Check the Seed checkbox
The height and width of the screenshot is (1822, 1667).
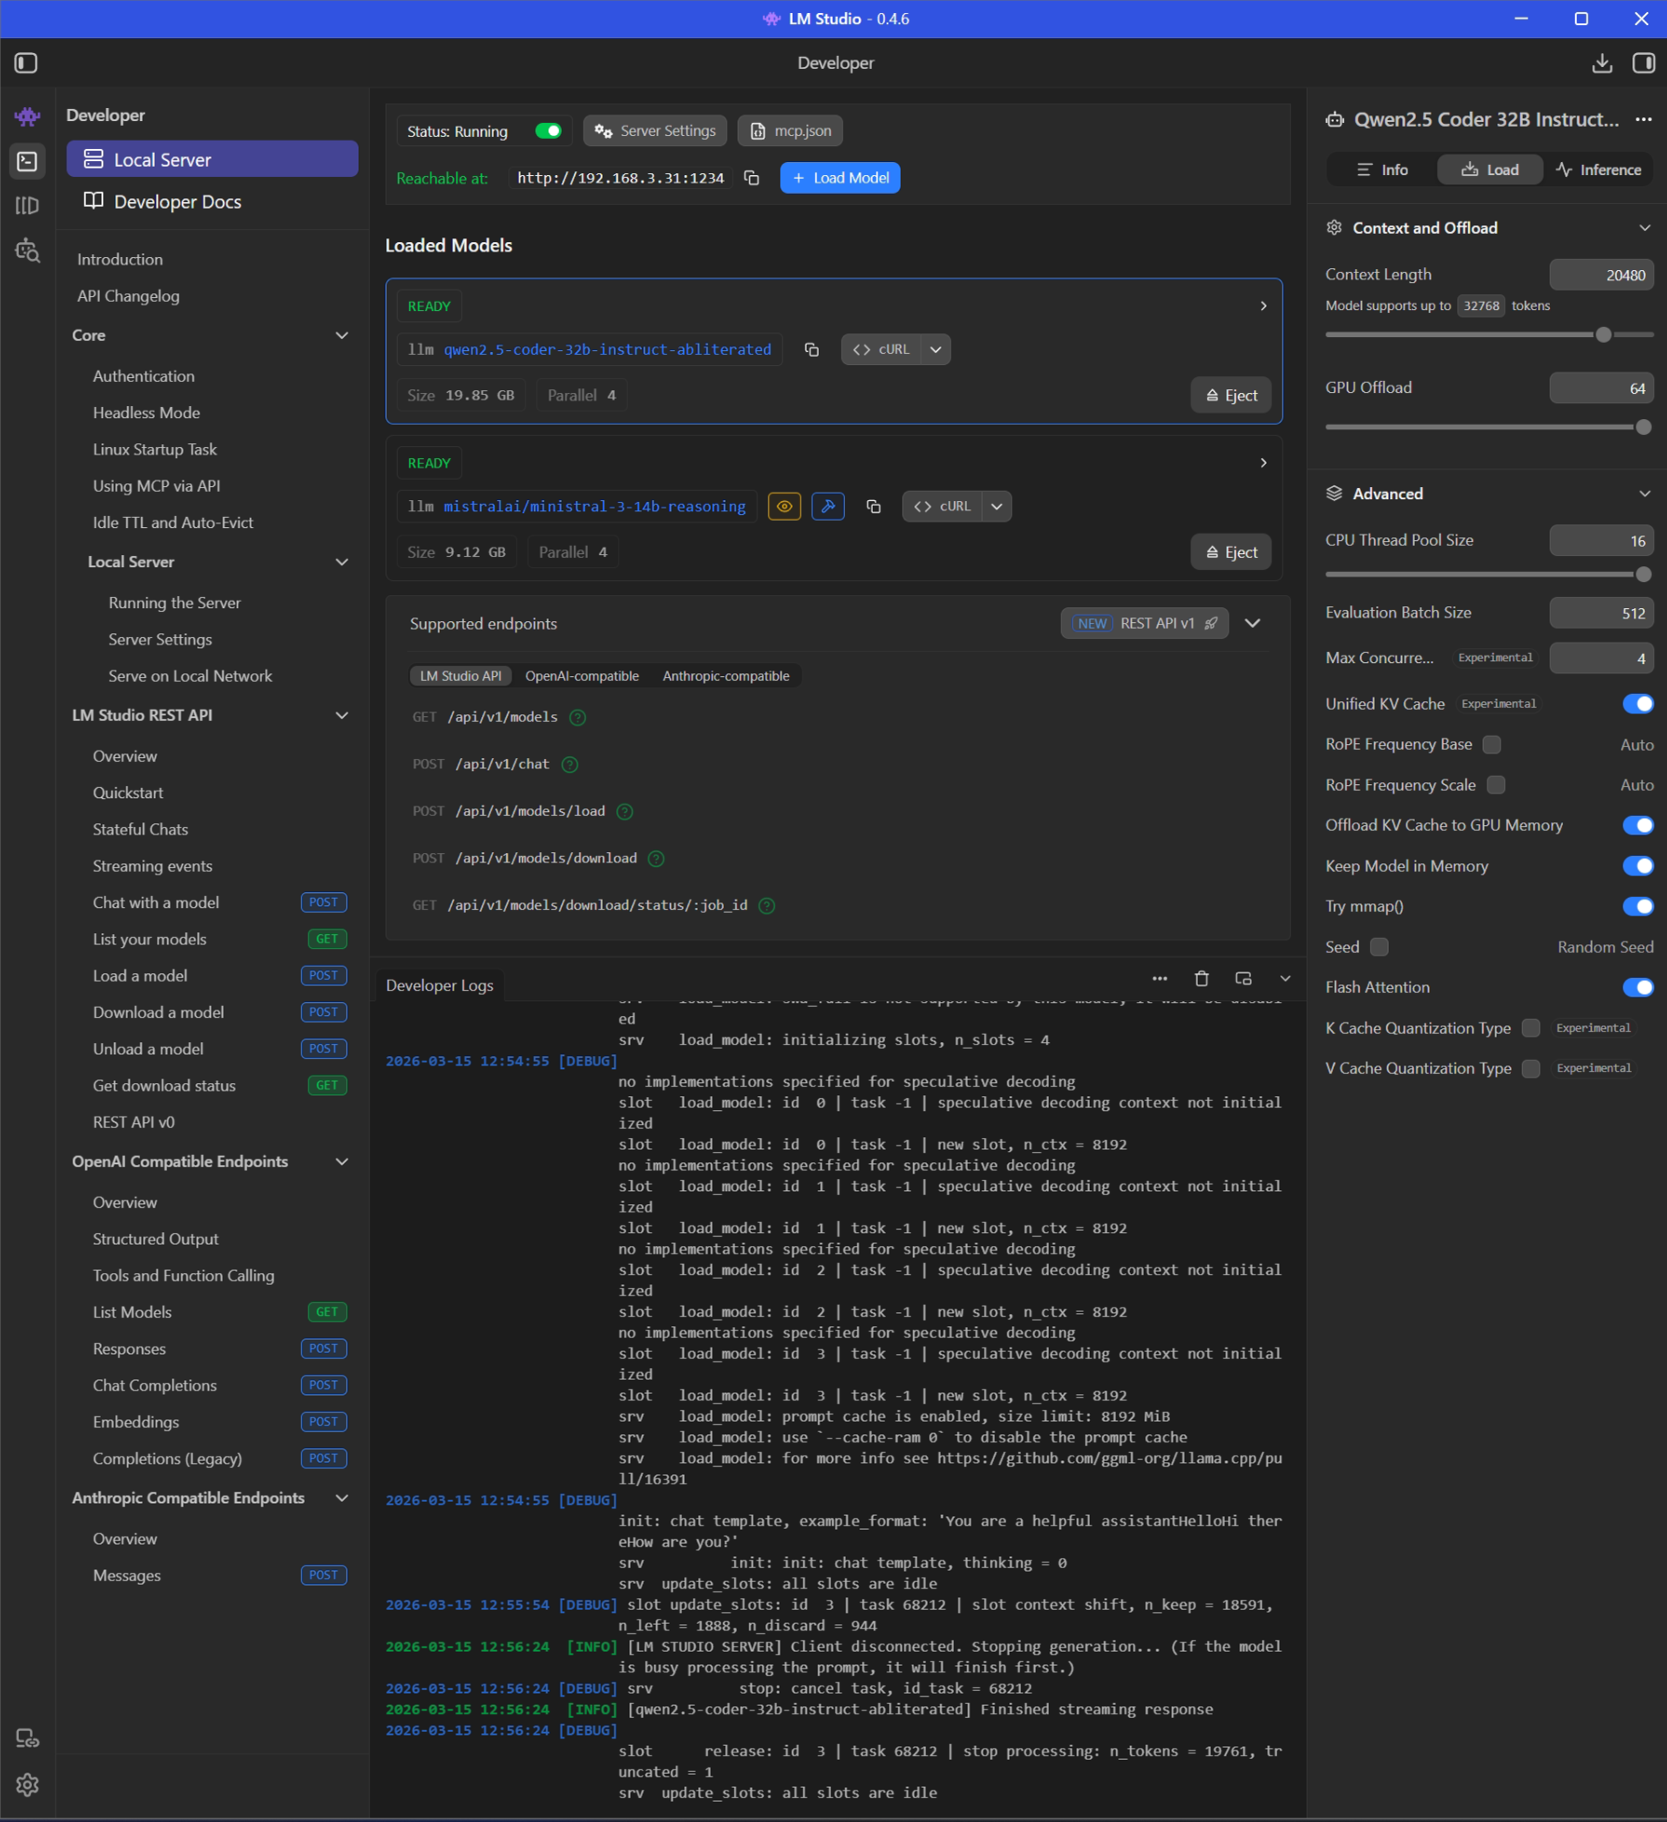(x=1379, y=947)
